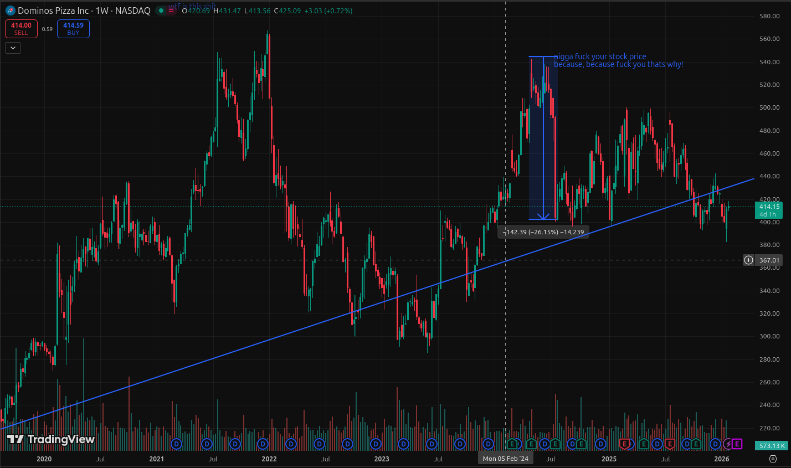Click the leftmost dividend D marker

point(177,444)
